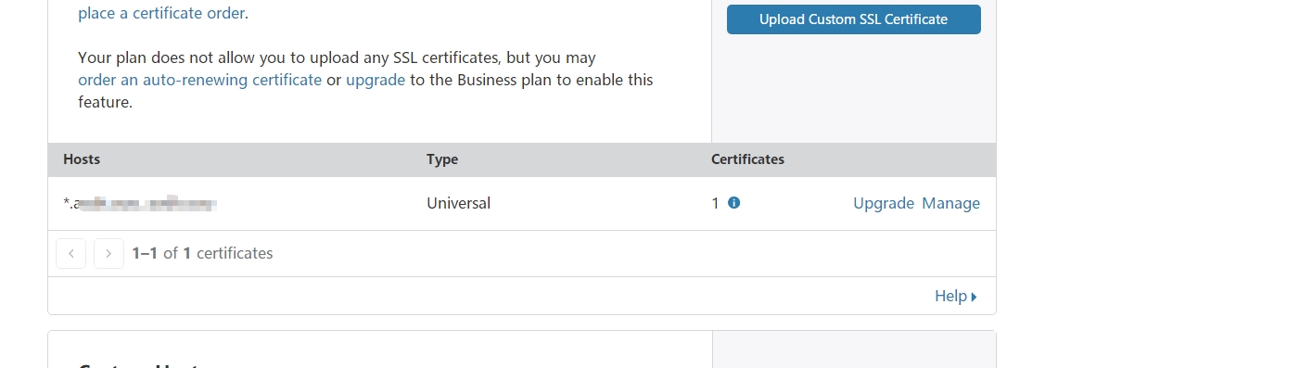Open Manage for the Universal certificate
Screen dimensions: 1300x368
point(950,203)
